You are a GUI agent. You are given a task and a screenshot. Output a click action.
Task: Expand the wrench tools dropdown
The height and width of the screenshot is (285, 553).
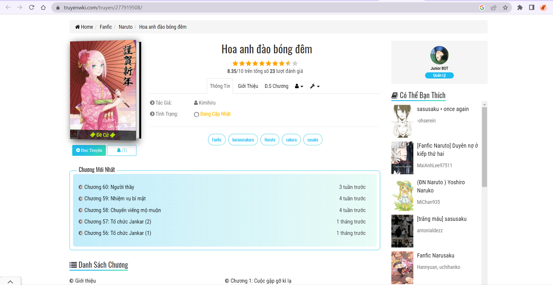[x=315, y=86]
